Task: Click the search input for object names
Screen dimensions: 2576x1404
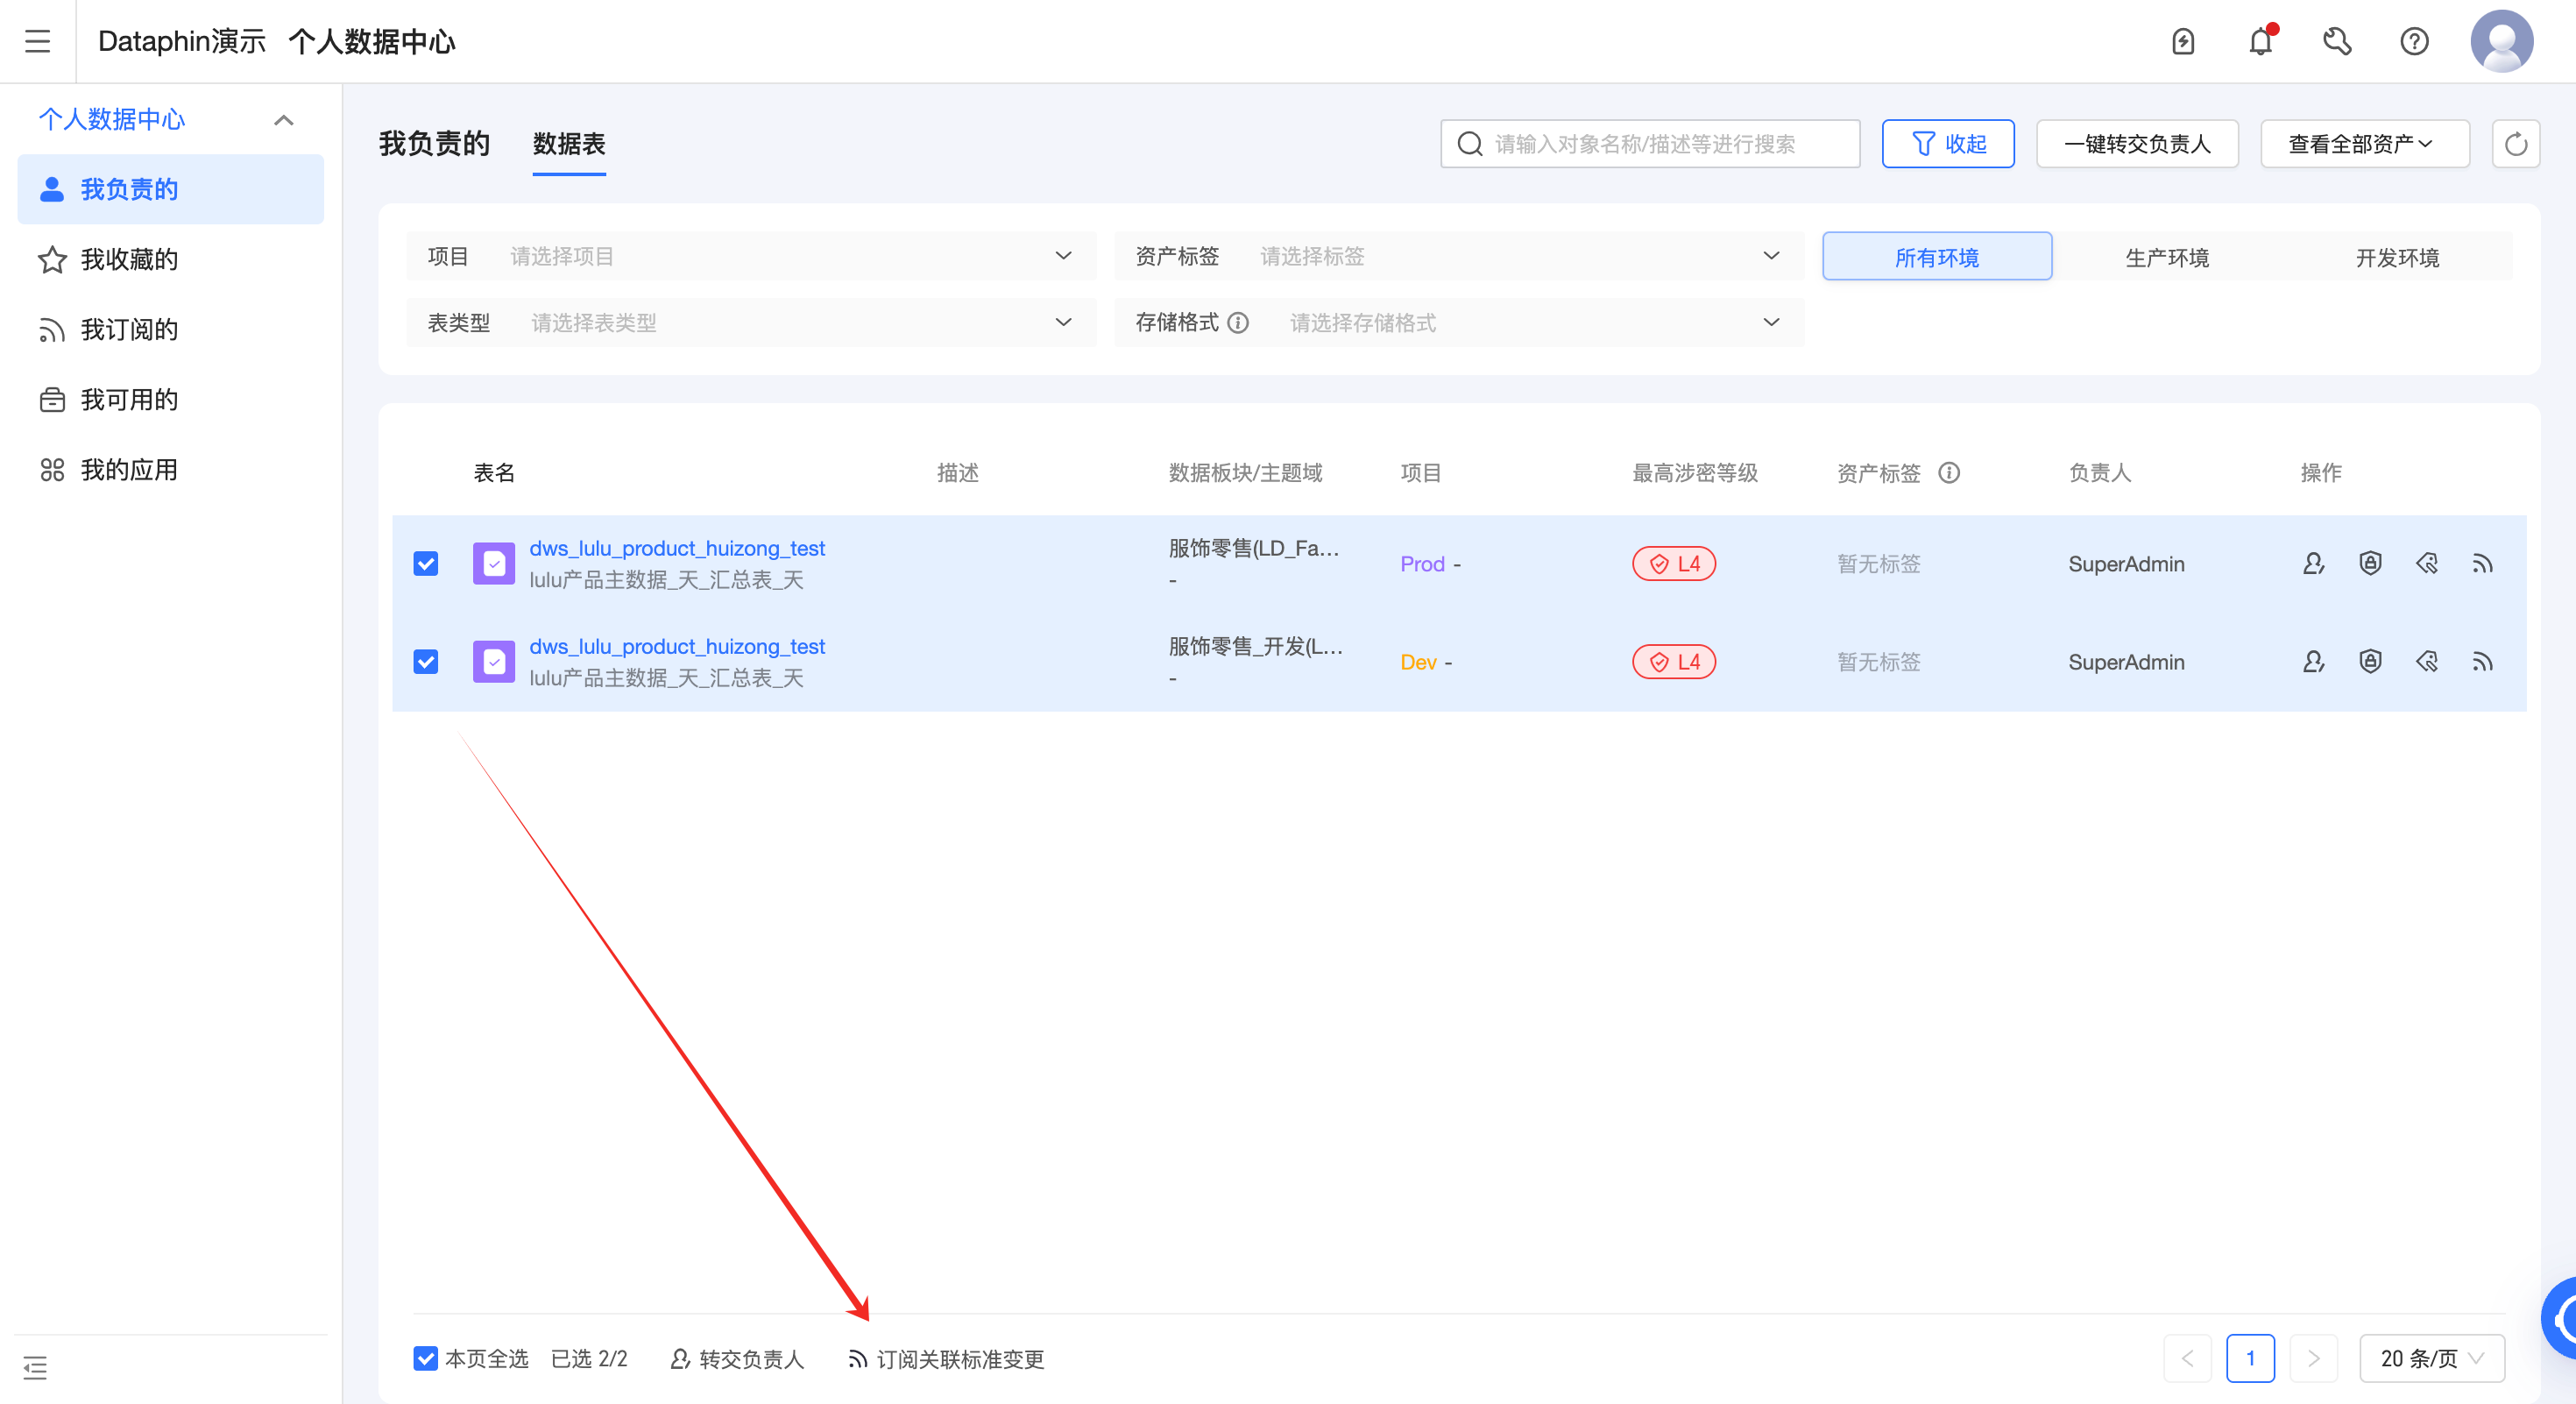Action: (1650, 143)
